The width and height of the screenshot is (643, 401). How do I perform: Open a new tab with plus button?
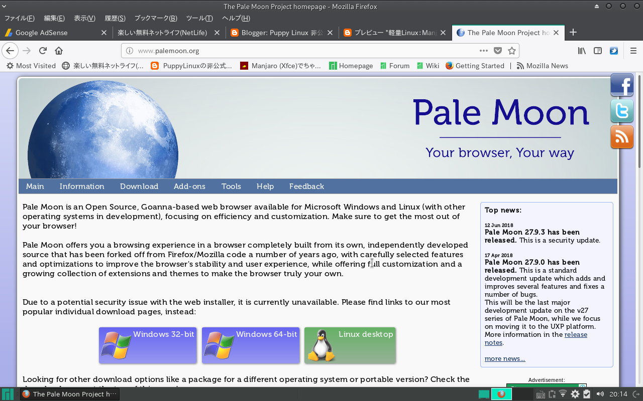[x=573, y=33]
